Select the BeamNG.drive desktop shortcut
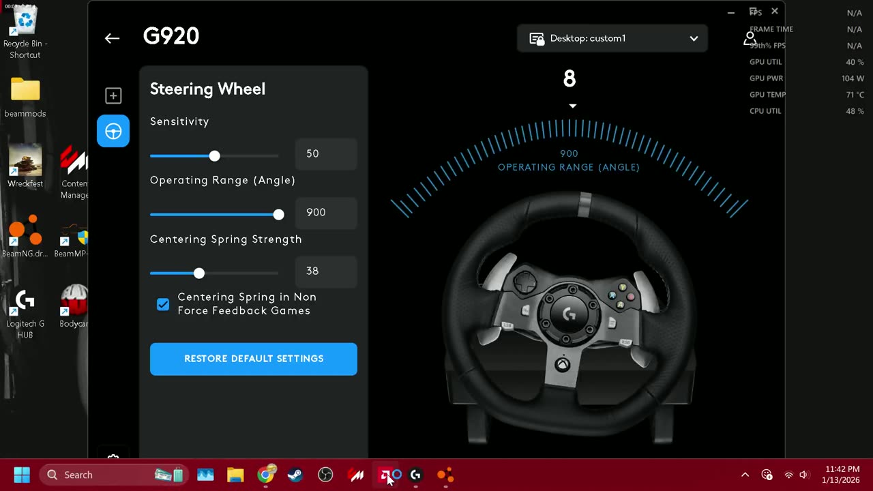Screen dimensions: 873x491 point(25,237)
